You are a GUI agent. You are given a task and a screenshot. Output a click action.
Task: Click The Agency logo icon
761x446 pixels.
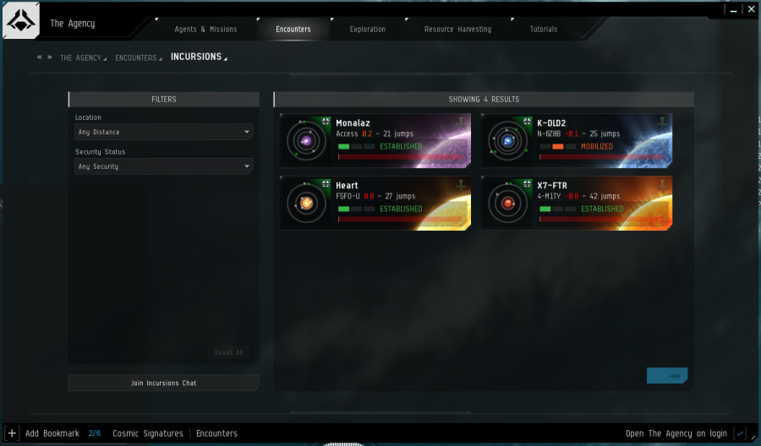(x=21, y=20)
